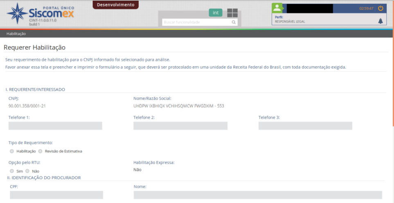The width and height of the screenshot is (394, 203).
Task: Click the power logout icon
Action: pos(380,8)
